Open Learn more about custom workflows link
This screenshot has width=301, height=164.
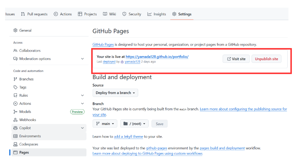pos(148,154)
